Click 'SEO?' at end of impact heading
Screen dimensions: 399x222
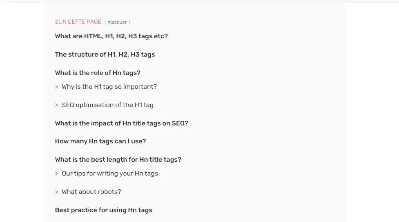click(180, 123)
